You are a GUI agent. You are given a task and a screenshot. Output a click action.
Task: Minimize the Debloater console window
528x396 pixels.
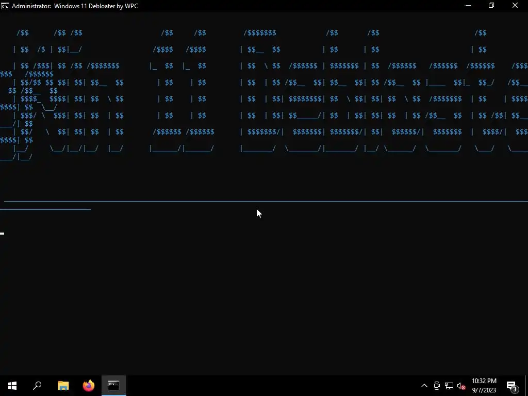pyautogui.click(x=468, y=6)
